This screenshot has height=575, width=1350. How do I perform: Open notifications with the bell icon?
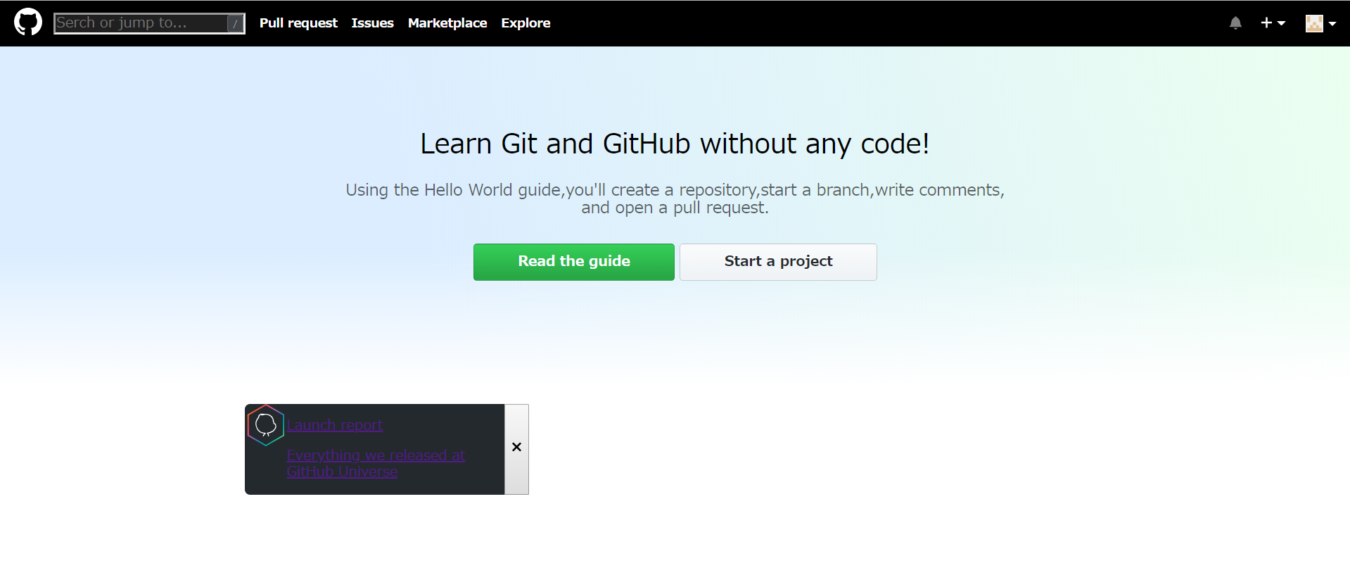pos(1235,23)
